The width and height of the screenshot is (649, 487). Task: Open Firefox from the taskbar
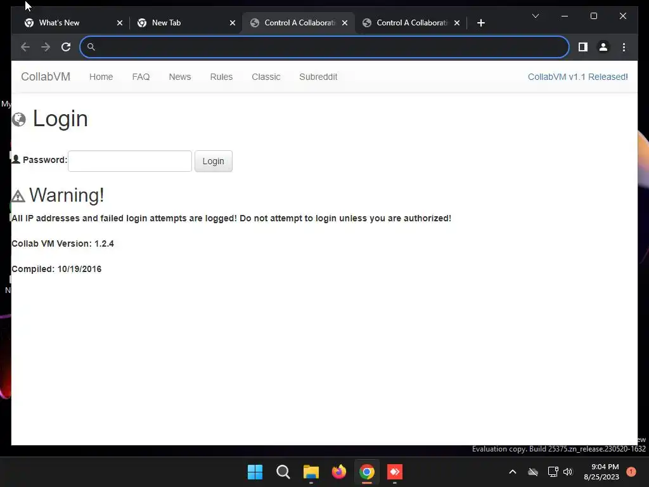(339, 472)
